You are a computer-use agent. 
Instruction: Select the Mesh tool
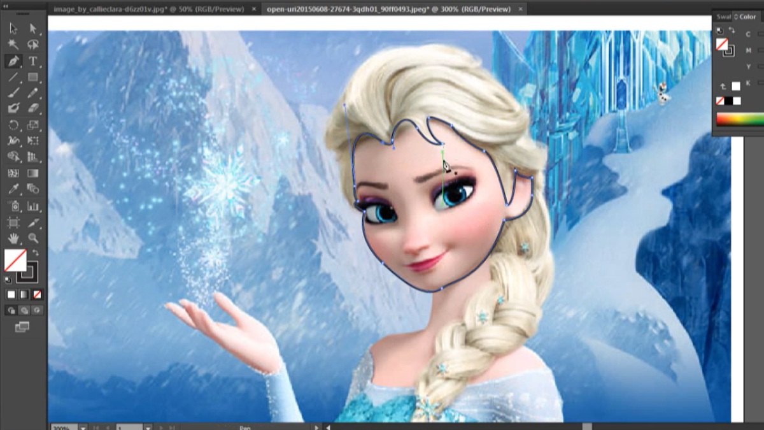coord(13,173)
